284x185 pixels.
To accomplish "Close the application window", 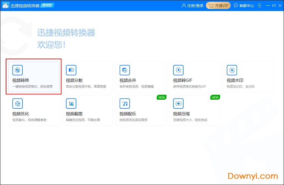I will point(280,6).
